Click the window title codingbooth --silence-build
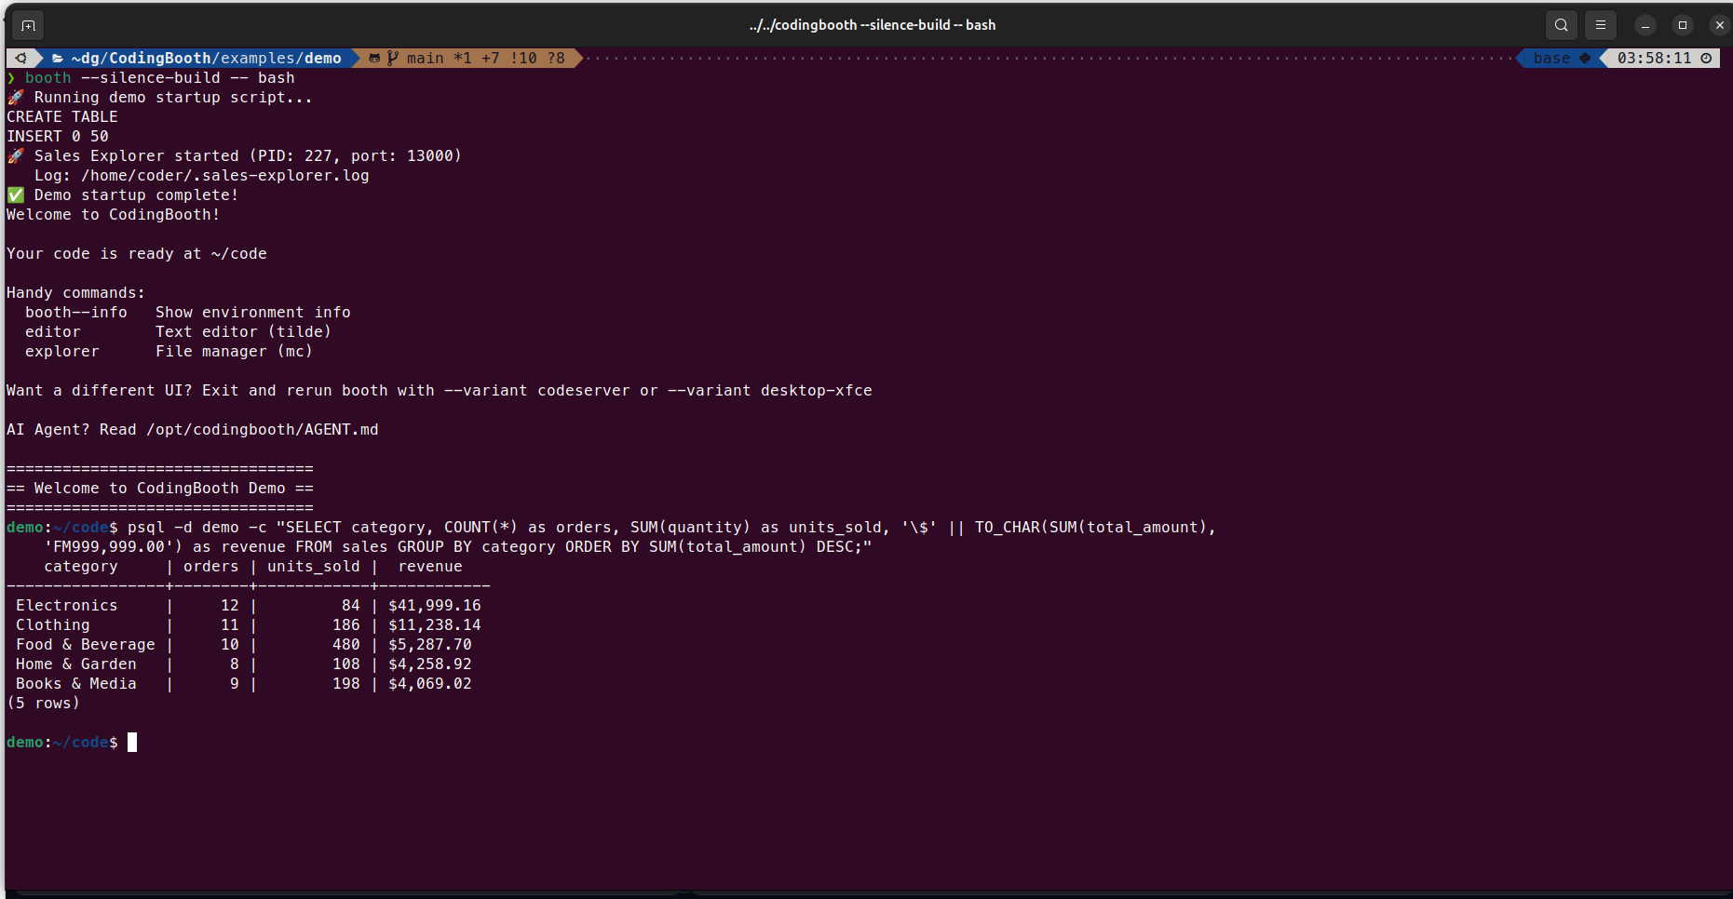Viewport: 1733px width, 899px height. pos(873,25)
